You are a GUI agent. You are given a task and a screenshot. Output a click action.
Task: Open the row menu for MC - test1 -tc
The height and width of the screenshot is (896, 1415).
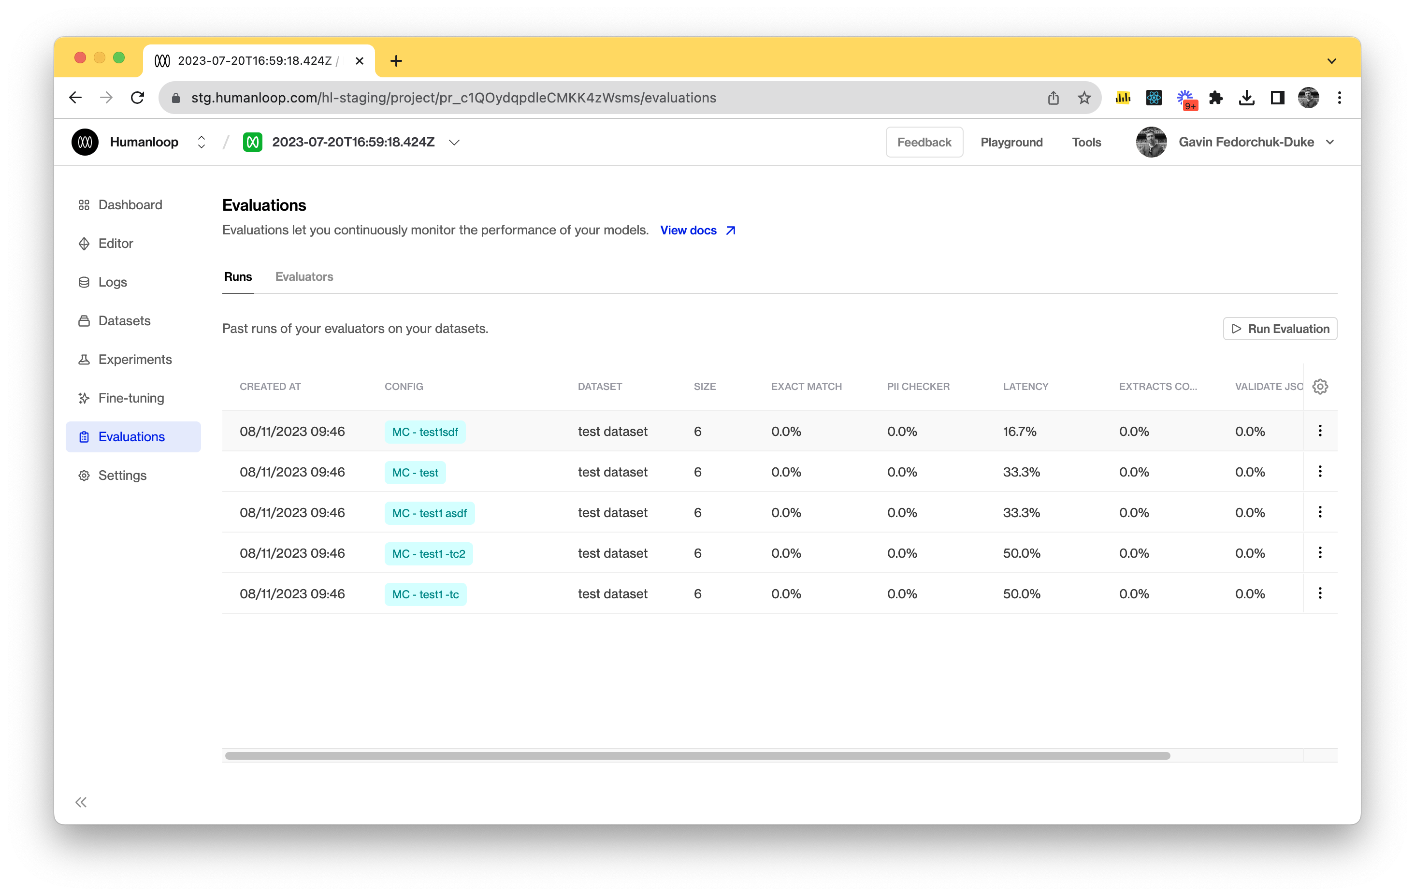point(1320,593)
